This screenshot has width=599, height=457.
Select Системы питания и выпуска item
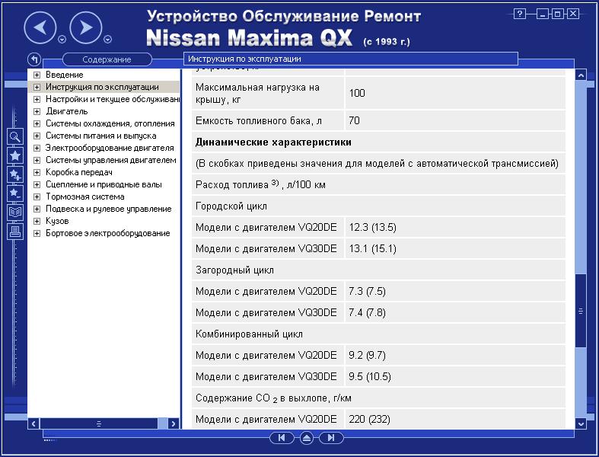click(x=101, y=136)
